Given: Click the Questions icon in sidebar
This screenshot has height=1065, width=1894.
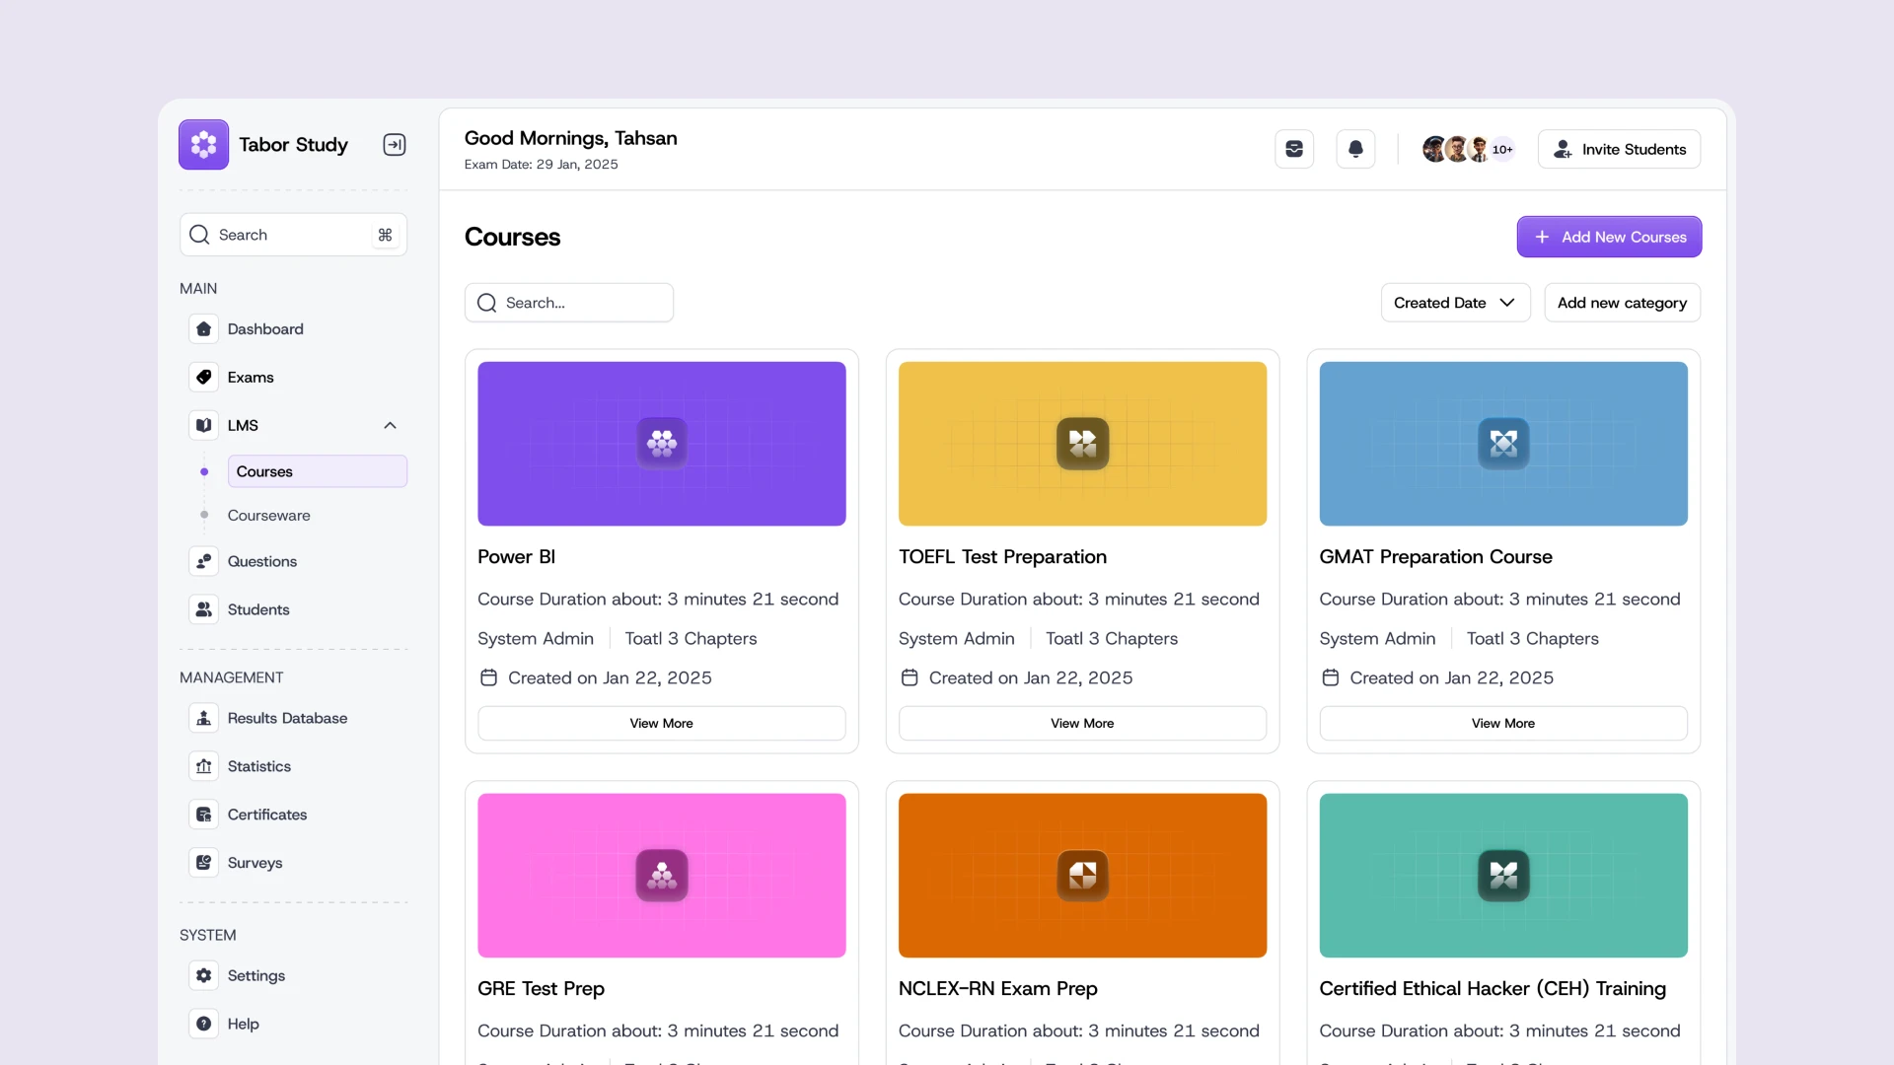Looking at the screenshot, I should [203, 561].
